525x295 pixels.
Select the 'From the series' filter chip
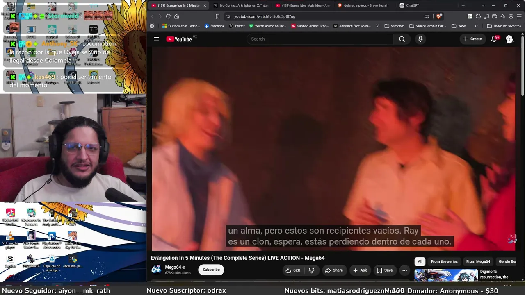pyautogui.click(x=444, y=261)
